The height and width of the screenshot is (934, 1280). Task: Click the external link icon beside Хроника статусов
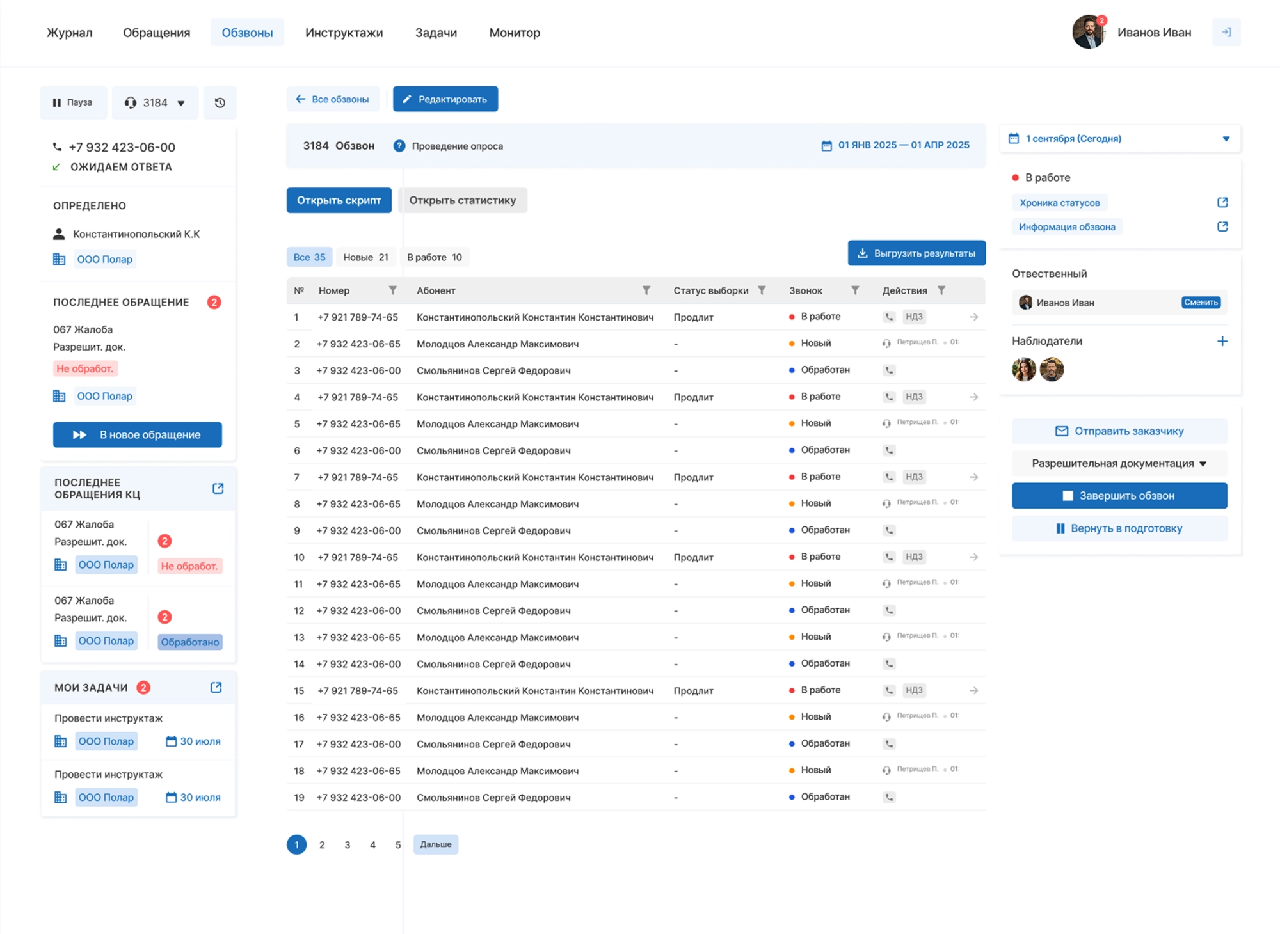1222,202
